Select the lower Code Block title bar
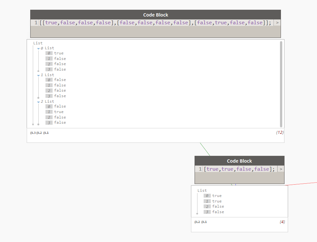 239,161
